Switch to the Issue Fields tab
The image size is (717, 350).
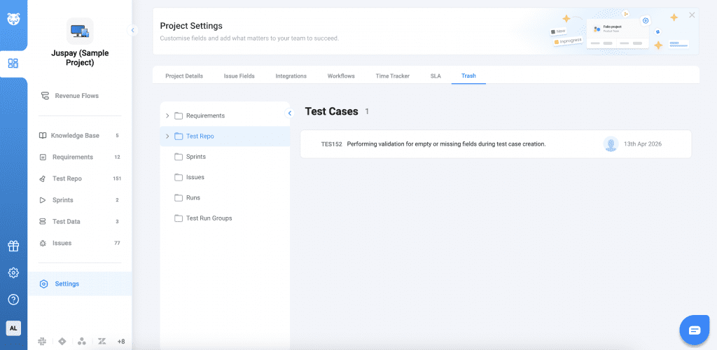[239, 76]
